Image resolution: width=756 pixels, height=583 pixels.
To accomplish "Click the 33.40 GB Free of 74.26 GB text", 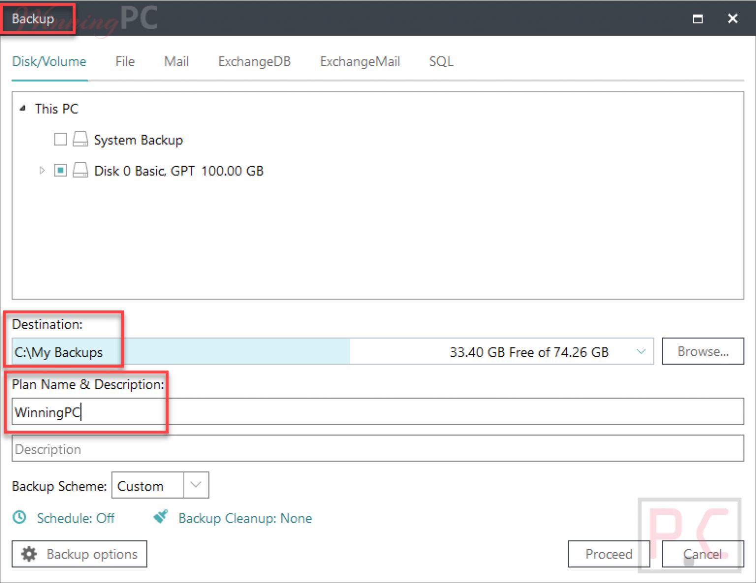I will click(529, 353).
